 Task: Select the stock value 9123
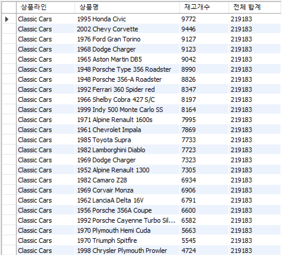point(188,49)
